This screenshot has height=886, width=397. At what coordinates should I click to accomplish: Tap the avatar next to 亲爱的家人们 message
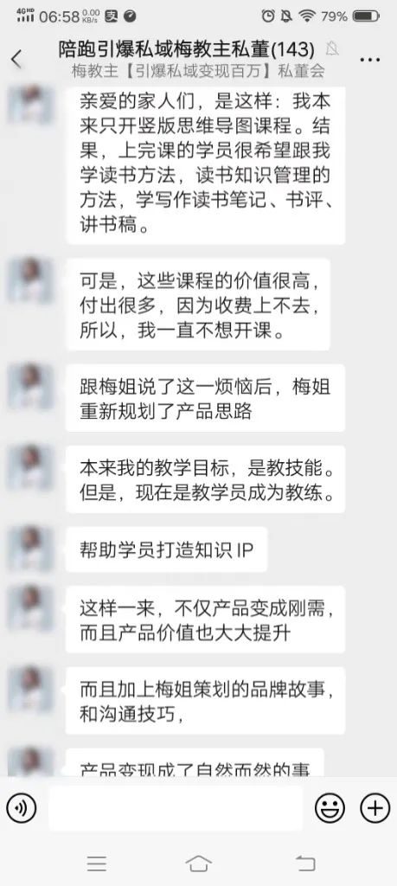click(30, 105)
